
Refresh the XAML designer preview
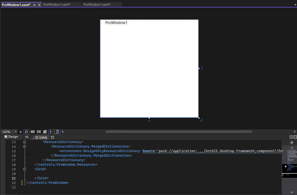point(21,131)
